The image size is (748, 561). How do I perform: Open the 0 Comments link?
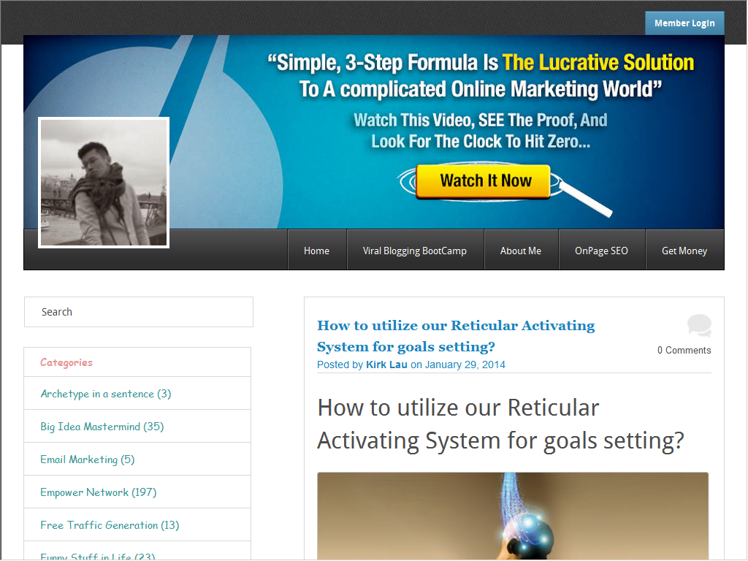pyautogui.click(x=684, y=350)
